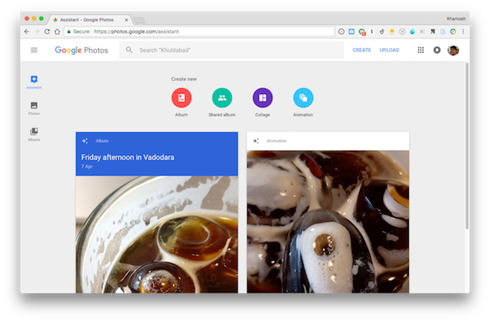Switch to Photos in sidebar
490x322 pixels.
pos(34,108)
